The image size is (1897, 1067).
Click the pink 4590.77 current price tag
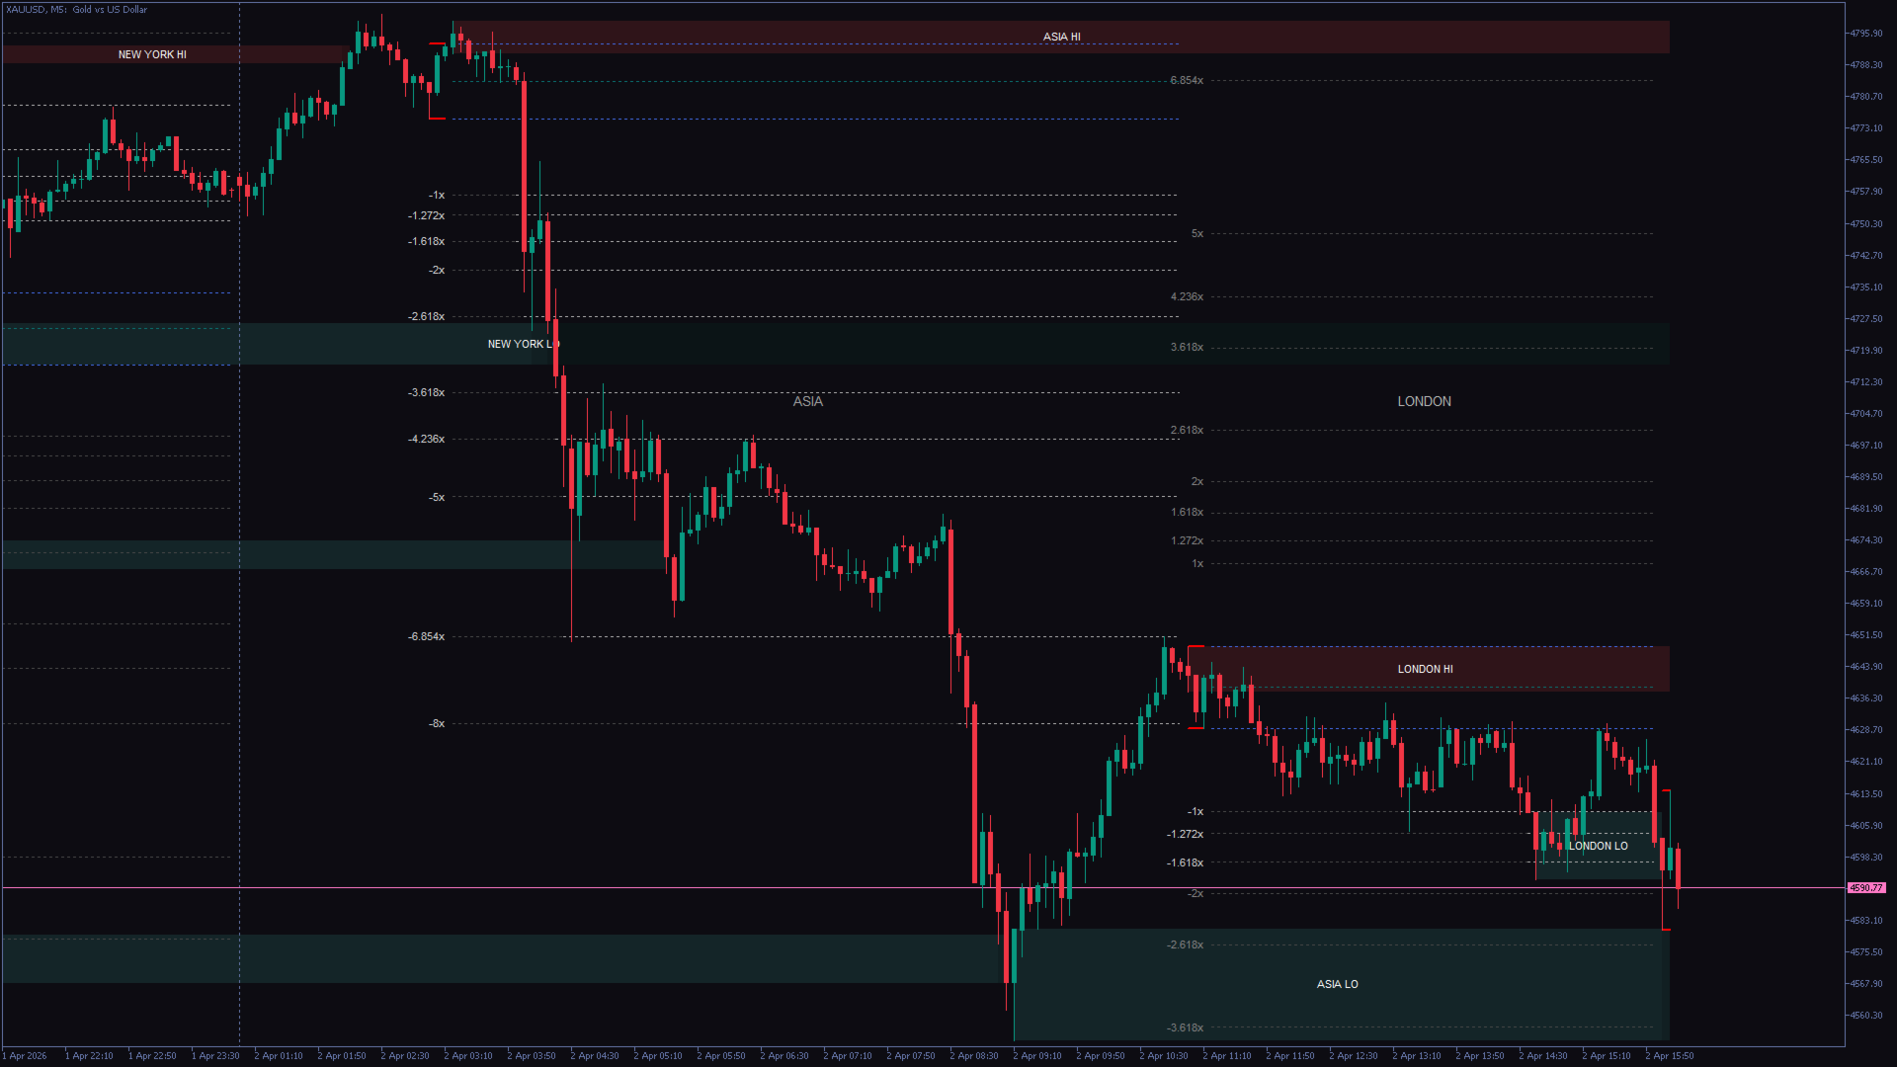tap(1866, 888)
